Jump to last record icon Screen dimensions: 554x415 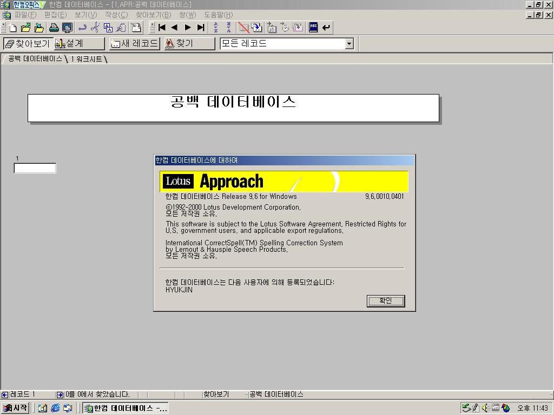coord(201,28)
